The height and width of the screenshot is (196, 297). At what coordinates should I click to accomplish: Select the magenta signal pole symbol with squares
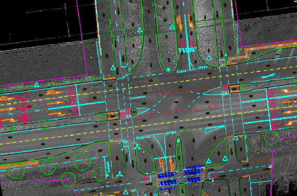tap(23, 109)
